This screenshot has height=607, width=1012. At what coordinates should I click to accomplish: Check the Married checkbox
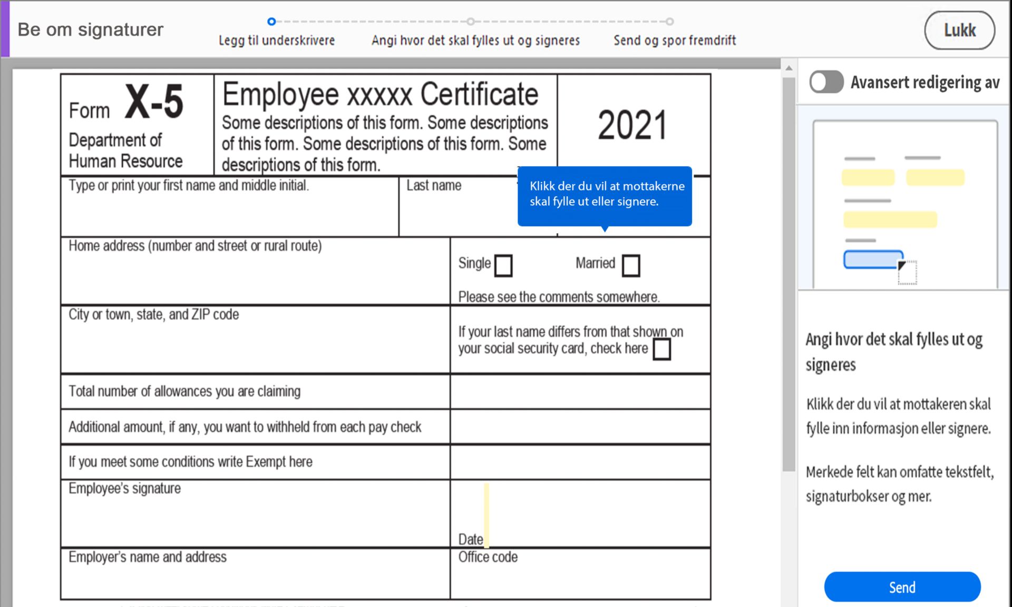pos(630,265)
